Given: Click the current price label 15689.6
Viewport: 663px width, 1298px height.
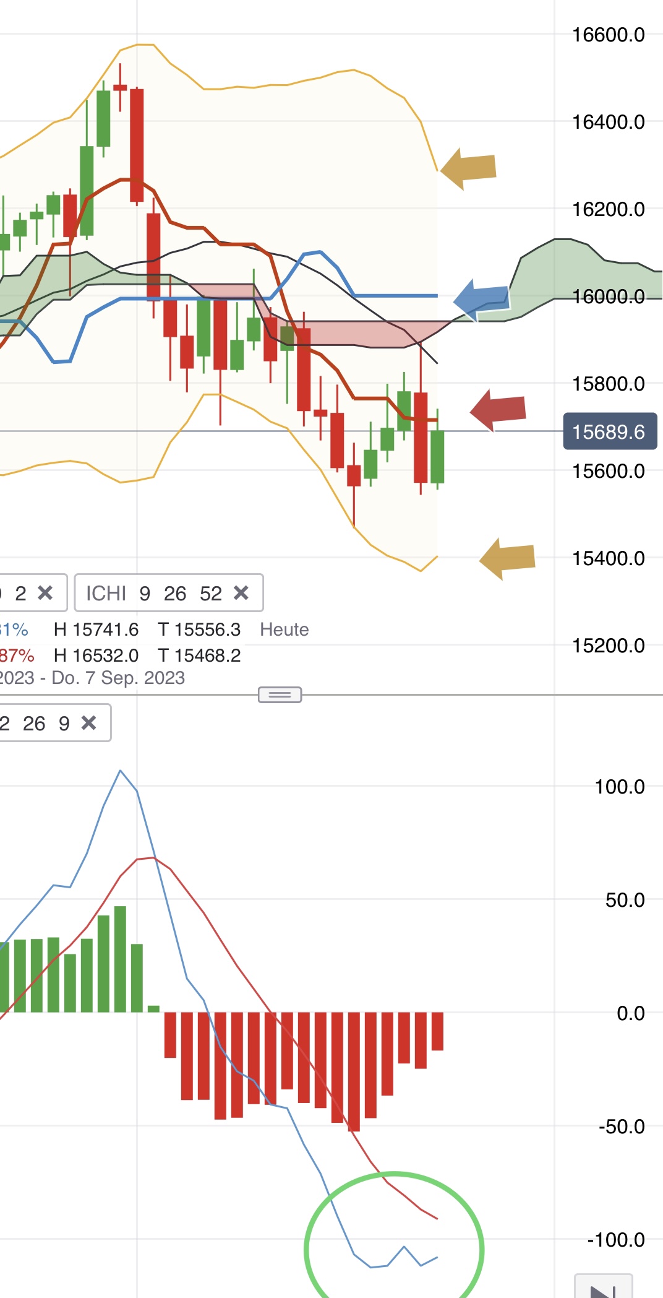Looking at the screenshot, I should click(609, 431).
